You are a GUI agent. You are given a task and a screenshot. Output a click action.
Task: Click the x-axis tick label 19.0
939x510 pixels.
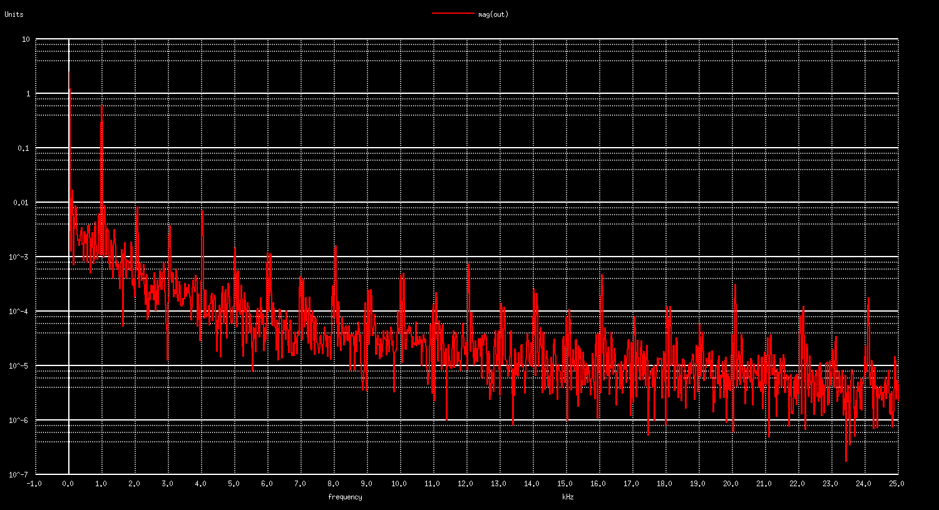click(x=698, y=484)
